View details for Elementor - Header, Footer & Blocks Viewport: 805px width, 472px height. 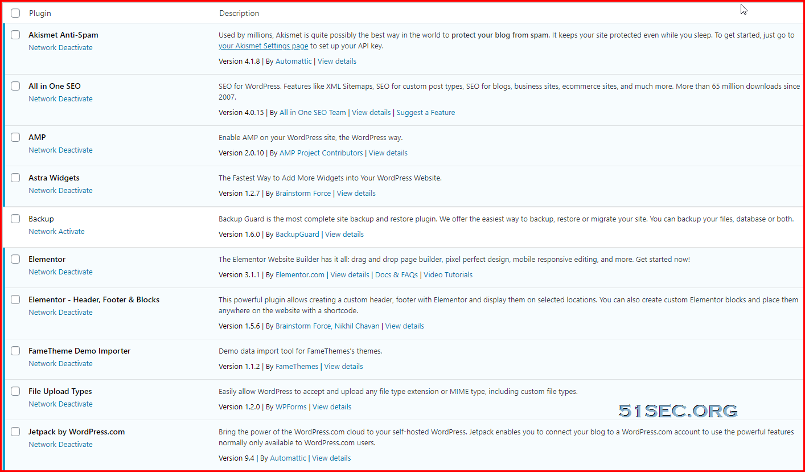pyautogui.click(x=405, y=326)
